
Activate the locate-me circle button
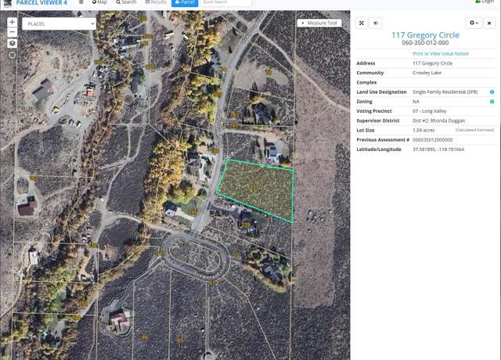(13, 55)
